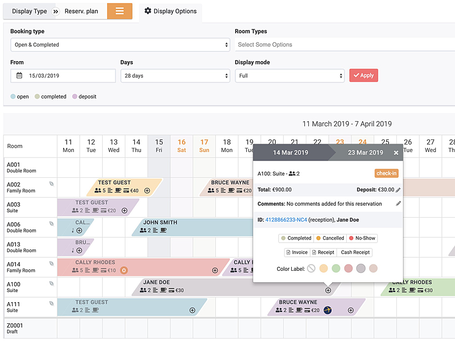The height and width of the screenshot is (341, 455).
Task: Click the orange 0 badge on Cally Rhodes booking
Action: [124, 270]
